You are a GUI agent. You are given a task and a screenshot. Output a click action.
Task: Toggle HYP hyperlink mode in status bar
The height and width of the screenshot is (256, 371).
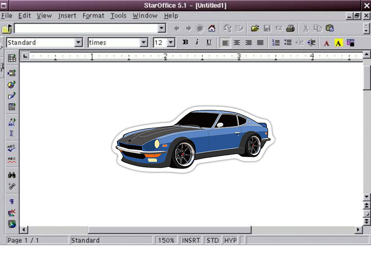tap(230, 240)
